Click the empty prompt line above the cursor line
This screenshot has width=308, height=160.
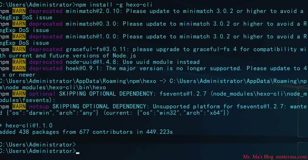click(x=38, y=145)
